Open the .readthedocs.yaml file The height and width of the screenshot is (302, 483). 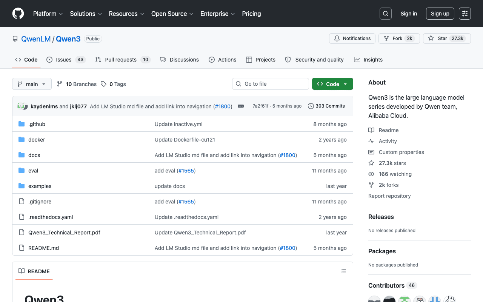pos(51,217)
